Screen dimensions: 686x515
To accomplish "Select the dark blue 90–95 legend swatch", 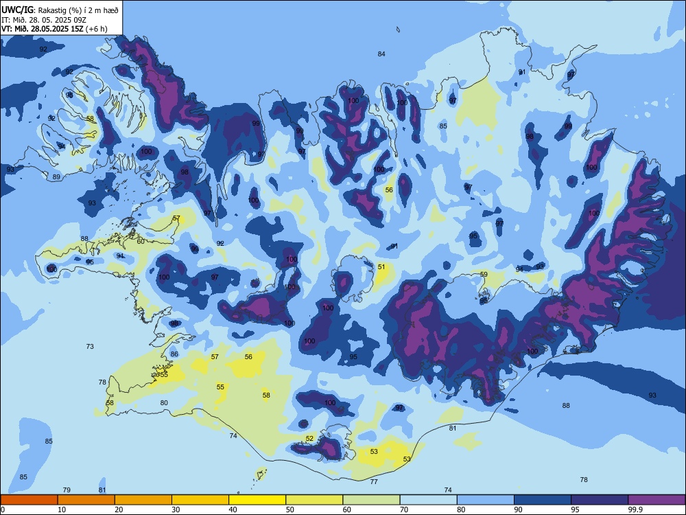I will 543,500.
